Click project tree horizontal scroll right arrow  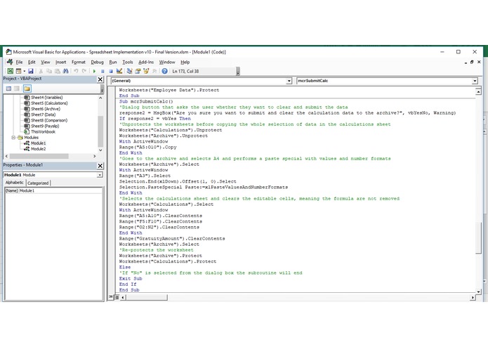pyautogui.click(x=95, y=156)
